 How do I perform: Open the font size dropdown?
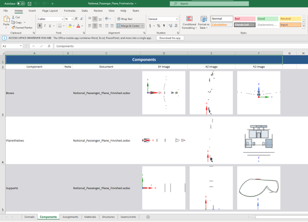click(72, 19)
